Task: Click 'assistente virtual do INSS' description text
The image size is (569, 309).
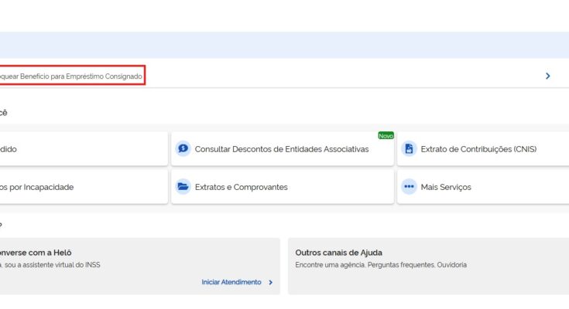Action: (54, 265)
